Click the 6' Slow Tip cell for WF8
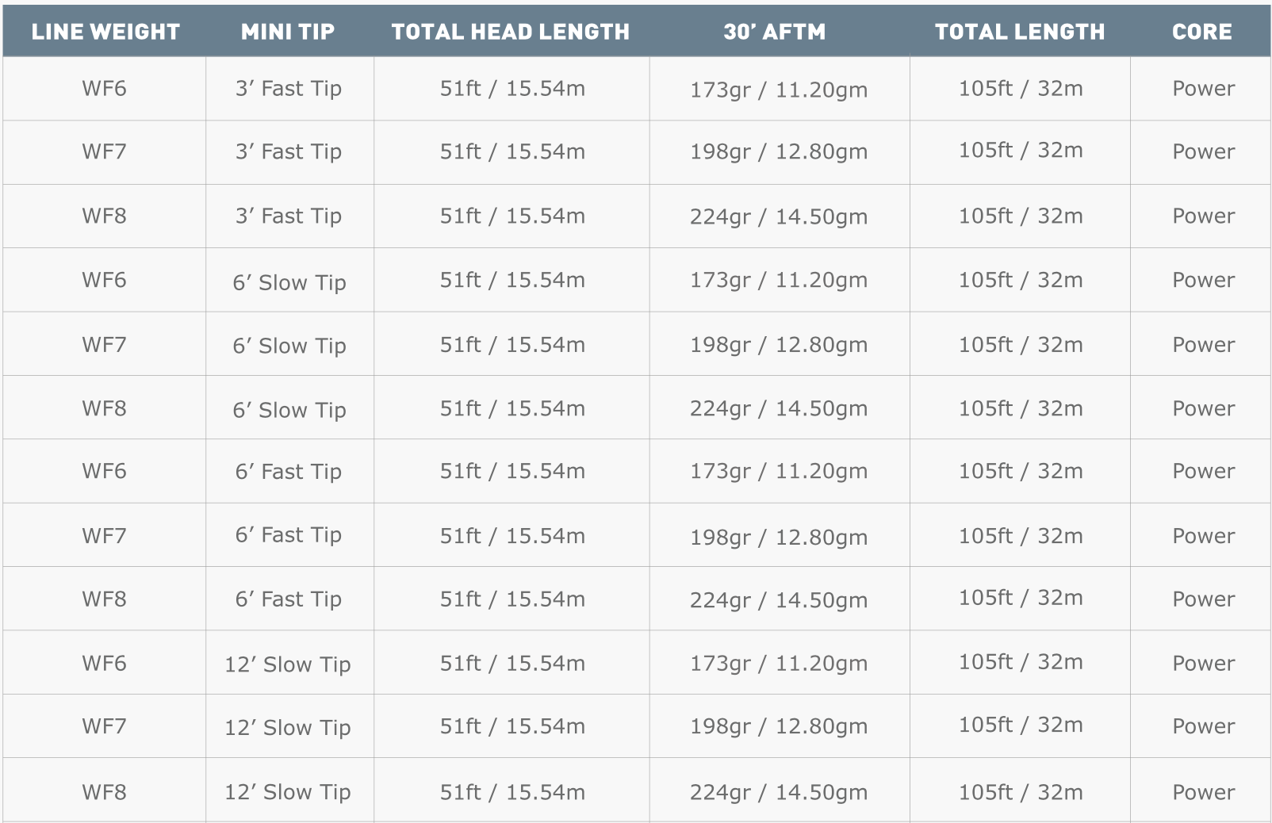This screenshot has width=1272, height=823. tap(289, 410)
